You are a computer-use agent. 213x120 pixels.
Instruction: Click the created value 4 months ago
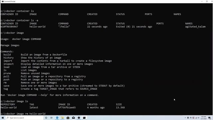[96, 107]
